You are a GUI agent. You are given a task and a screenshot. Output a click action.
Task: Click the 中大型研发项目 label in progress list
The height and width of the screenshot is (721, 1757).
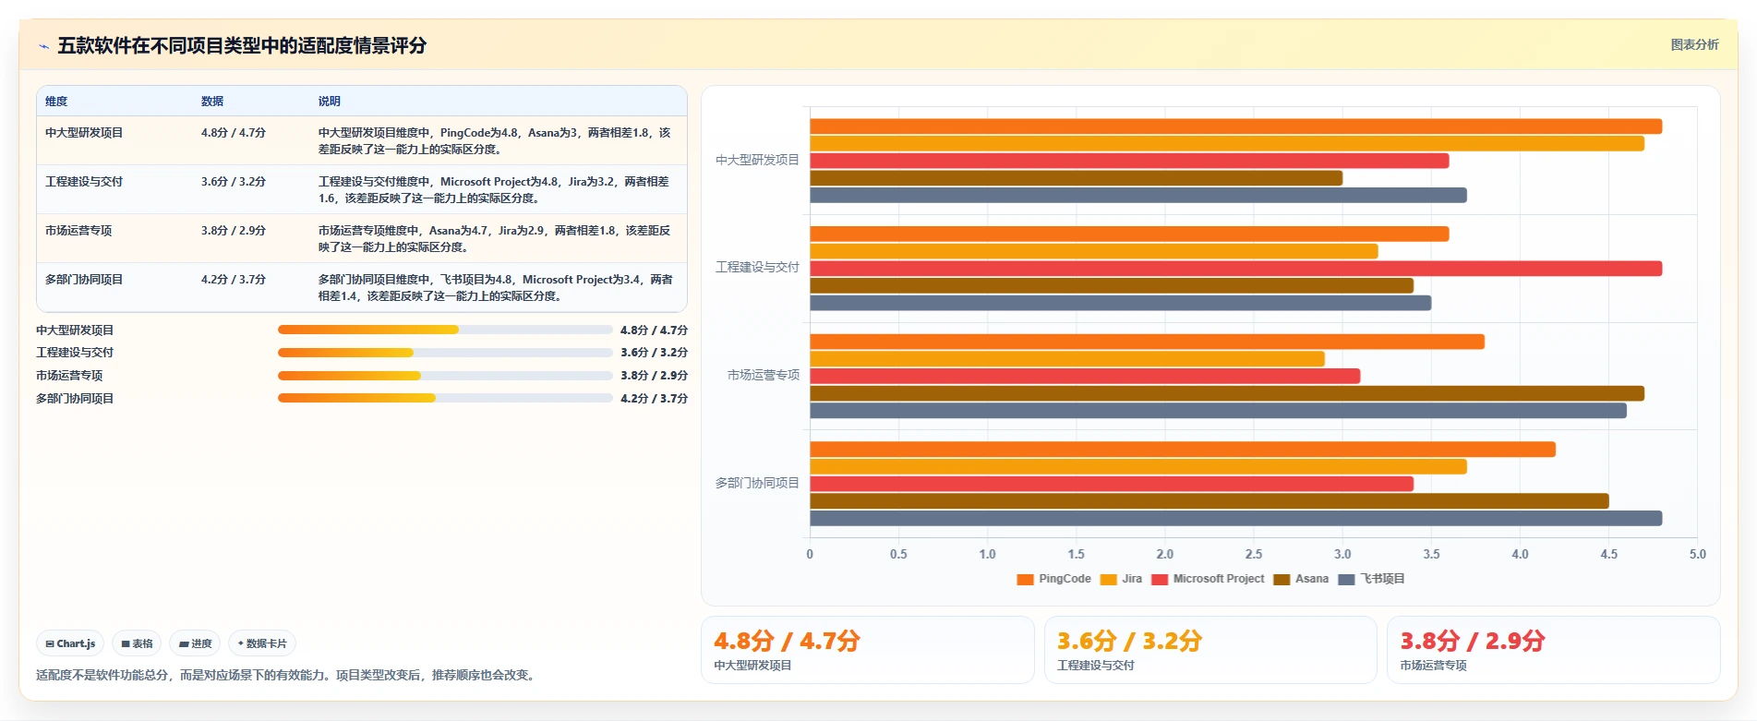click(75, 330)
